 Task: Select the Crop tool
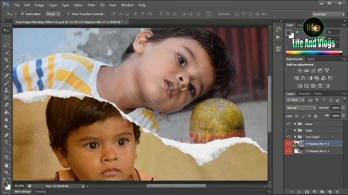click(x=7, y=60)
